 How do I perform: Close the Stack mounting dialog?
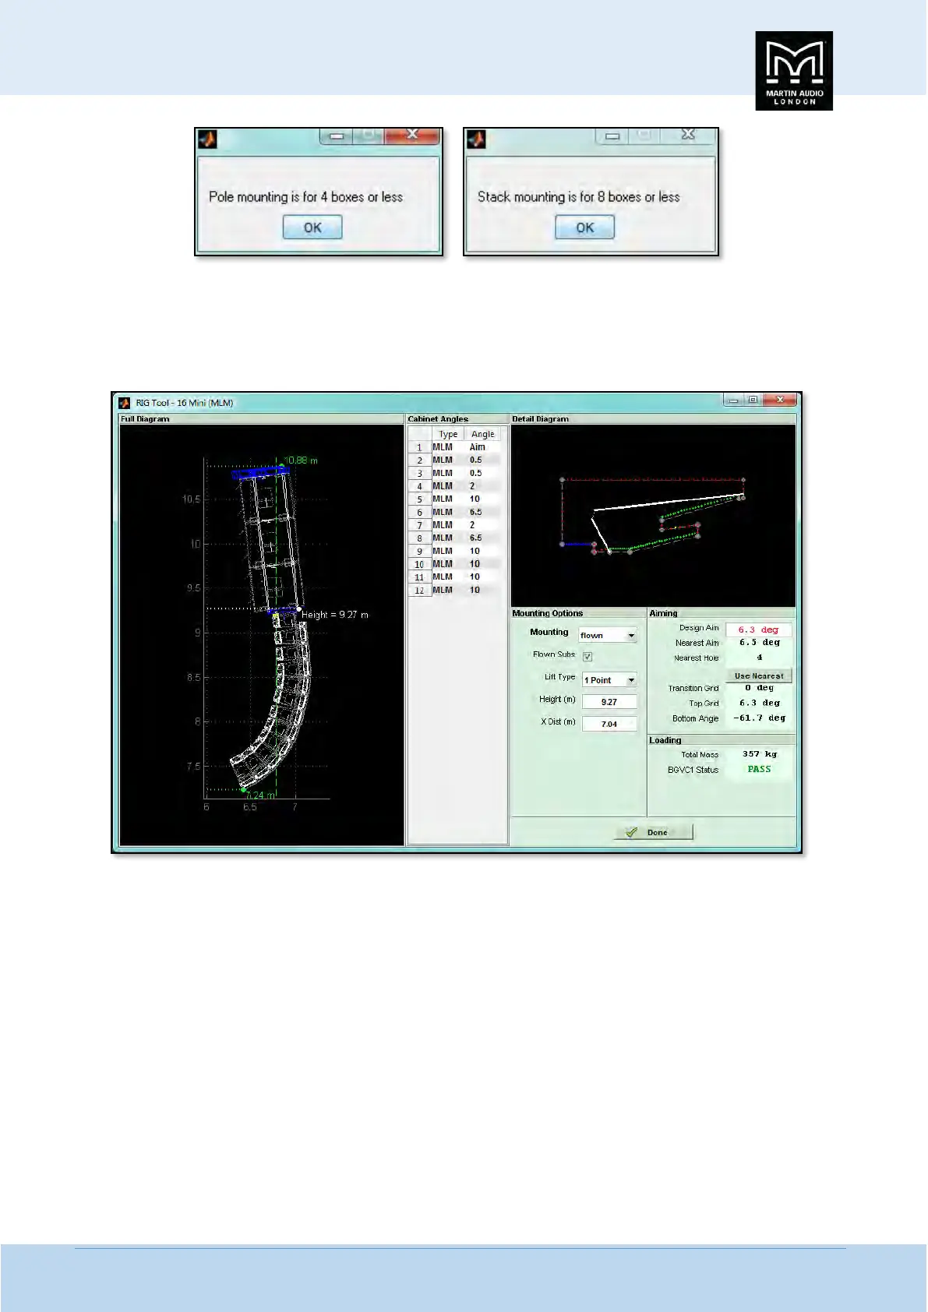click(x=688, y=135)
